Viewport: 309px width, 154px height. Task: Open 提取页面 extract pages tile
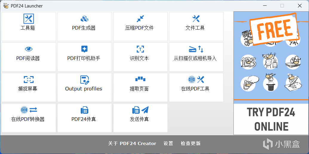tap(140, 87)
